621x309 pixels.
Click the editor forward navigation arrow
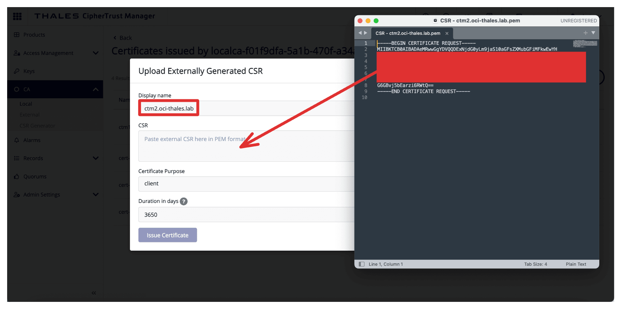365,33
